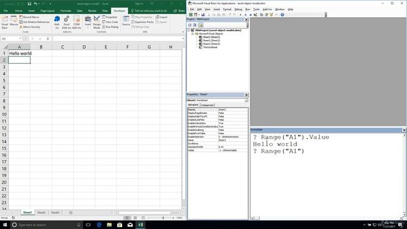Open Insert controls dropdown
407x229 pixels.
[88, 22]
